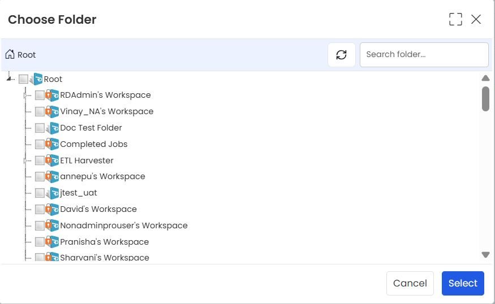This screenshot has height=304, width=495.
Task: Click the folder icon for jtest_uat
Action: pos(52,193)
